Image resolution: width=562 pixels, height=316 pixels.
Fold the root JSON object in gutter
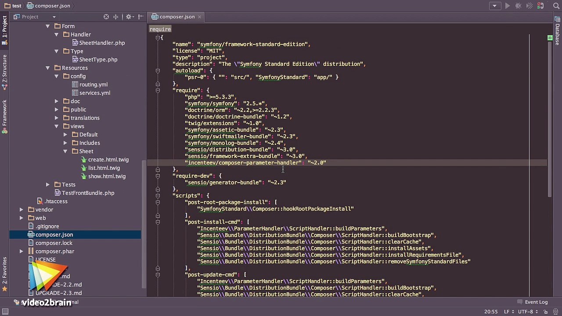pos(158,38)
